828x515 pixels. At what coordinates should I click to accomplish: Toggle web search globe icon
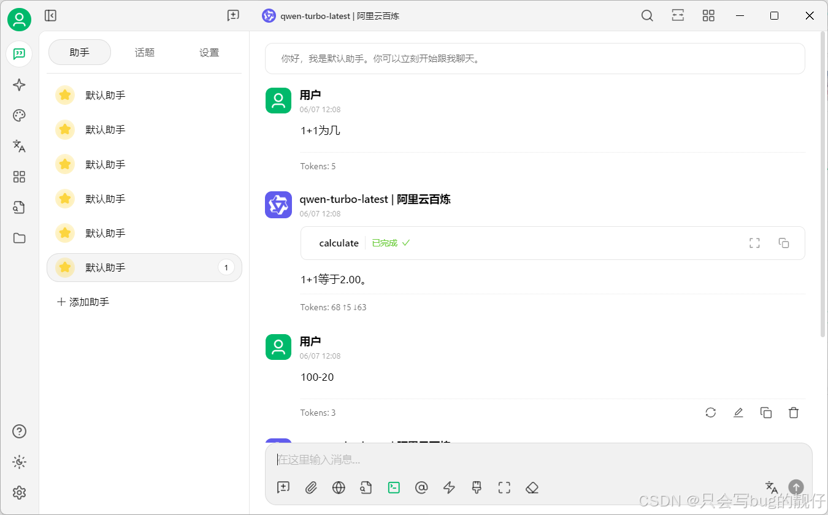(339, 487)
